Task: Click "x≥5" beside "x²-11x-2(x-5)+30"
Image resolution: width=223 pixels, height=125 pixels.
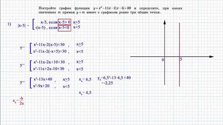Action: (80, 44)
